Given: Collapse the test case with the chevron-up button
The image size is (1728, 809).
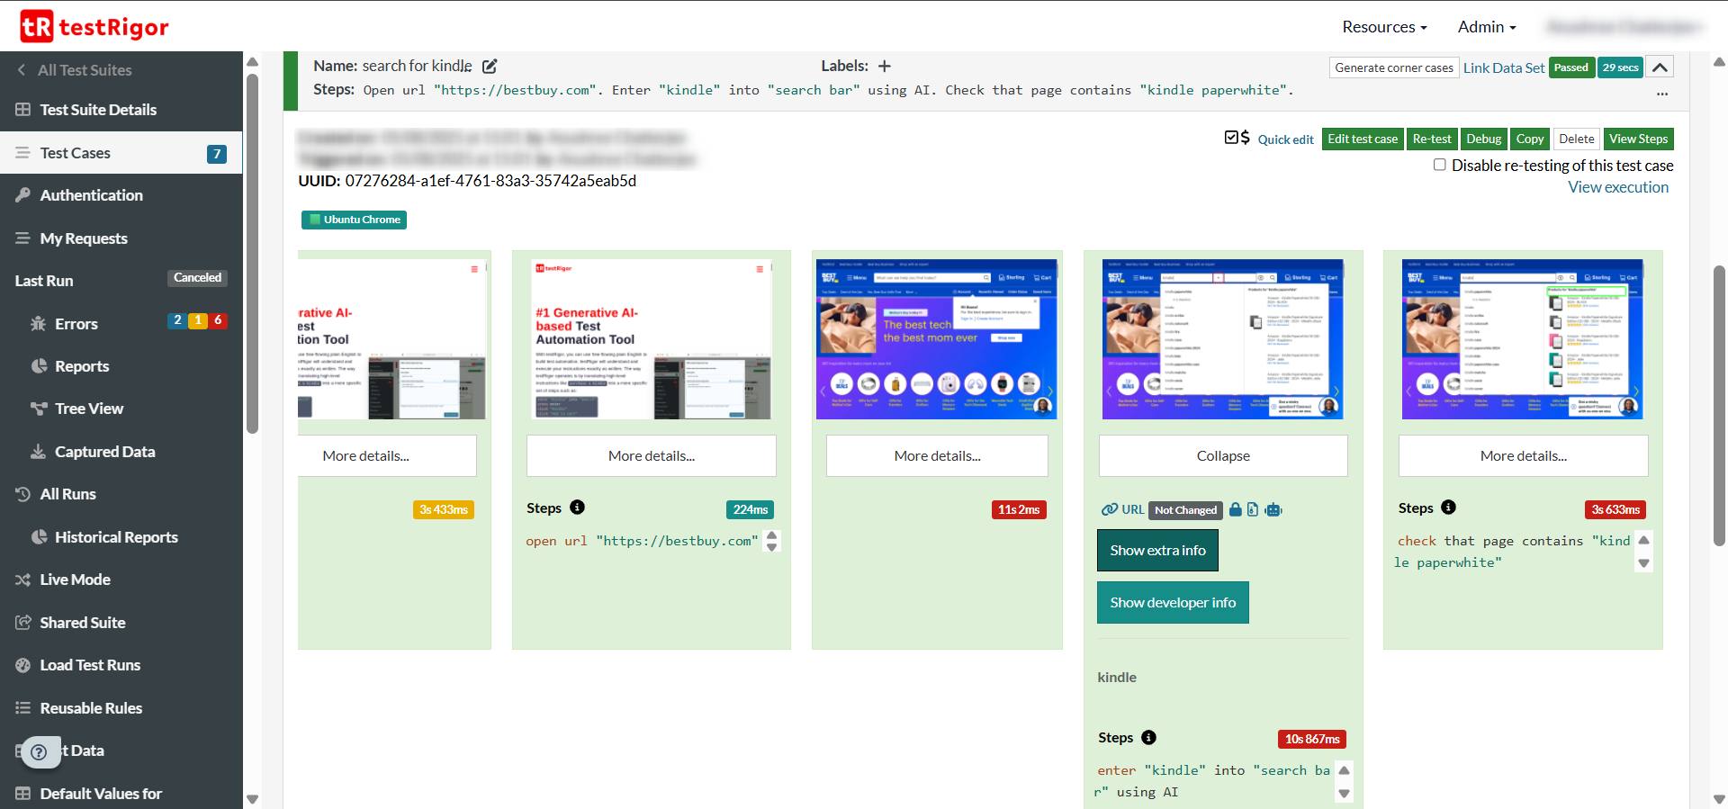Looking at the screenshot, I should (x=1660, y=67).
